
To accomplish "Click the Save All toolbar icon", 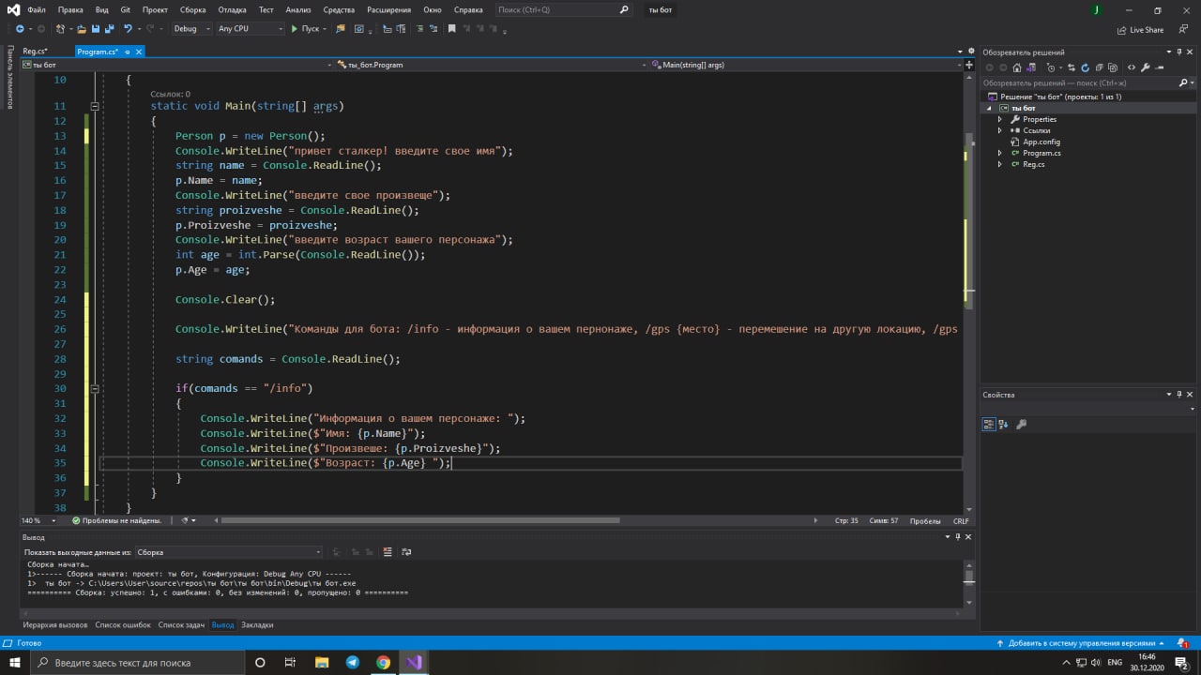I will tap(110, 29).
